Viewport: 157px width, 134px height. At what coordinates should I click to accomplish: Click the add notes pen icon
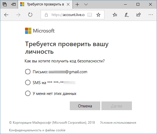127,15
